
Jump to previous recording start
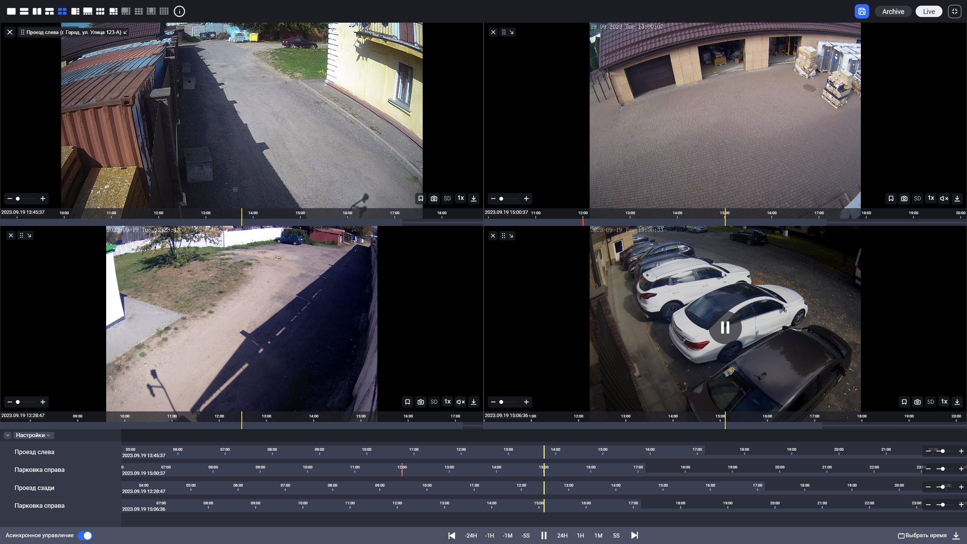[451, 535]
